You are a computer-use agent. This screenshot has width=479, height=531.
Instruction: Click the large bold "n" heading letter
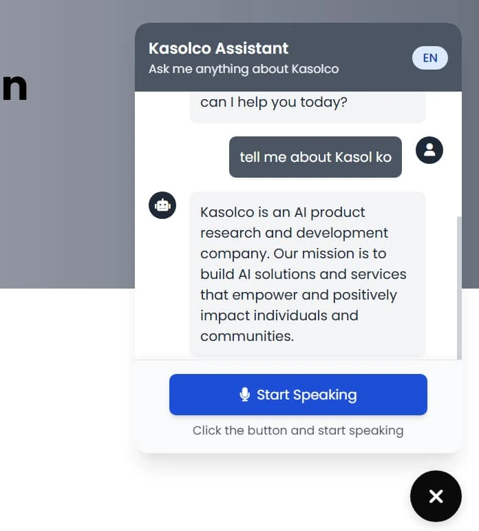(14, 88)
